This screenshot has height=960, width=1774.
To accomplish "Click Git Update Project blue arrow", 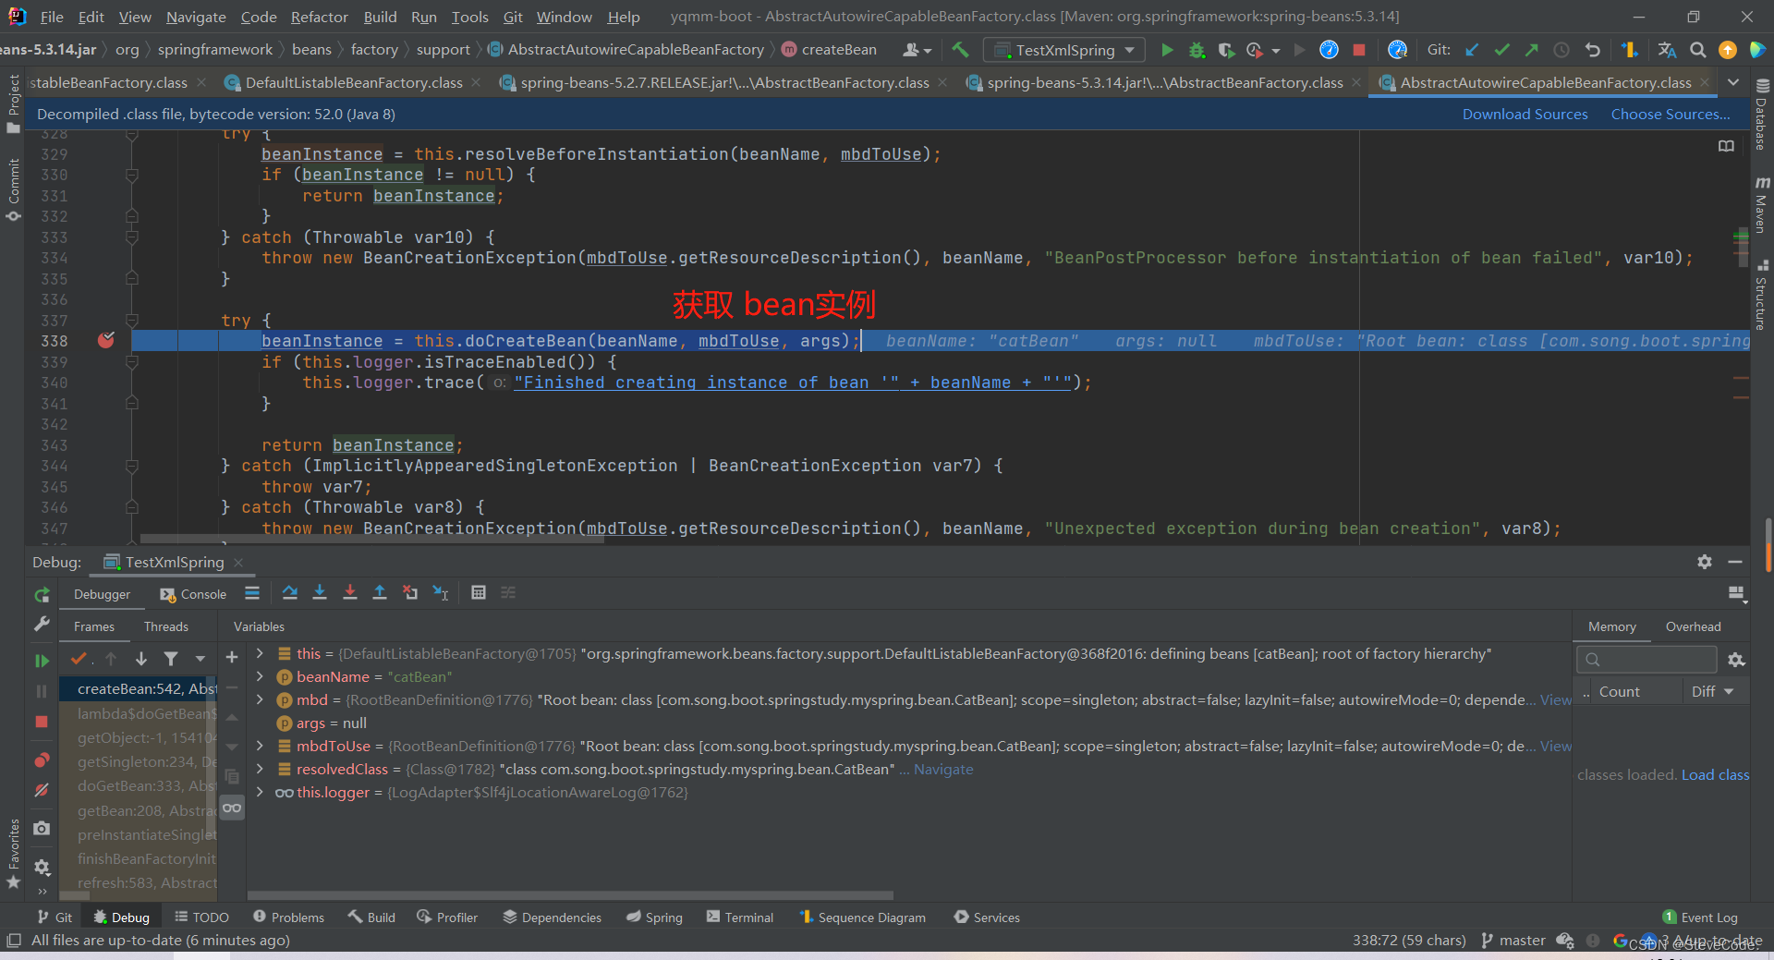I will pos(1472,50).
